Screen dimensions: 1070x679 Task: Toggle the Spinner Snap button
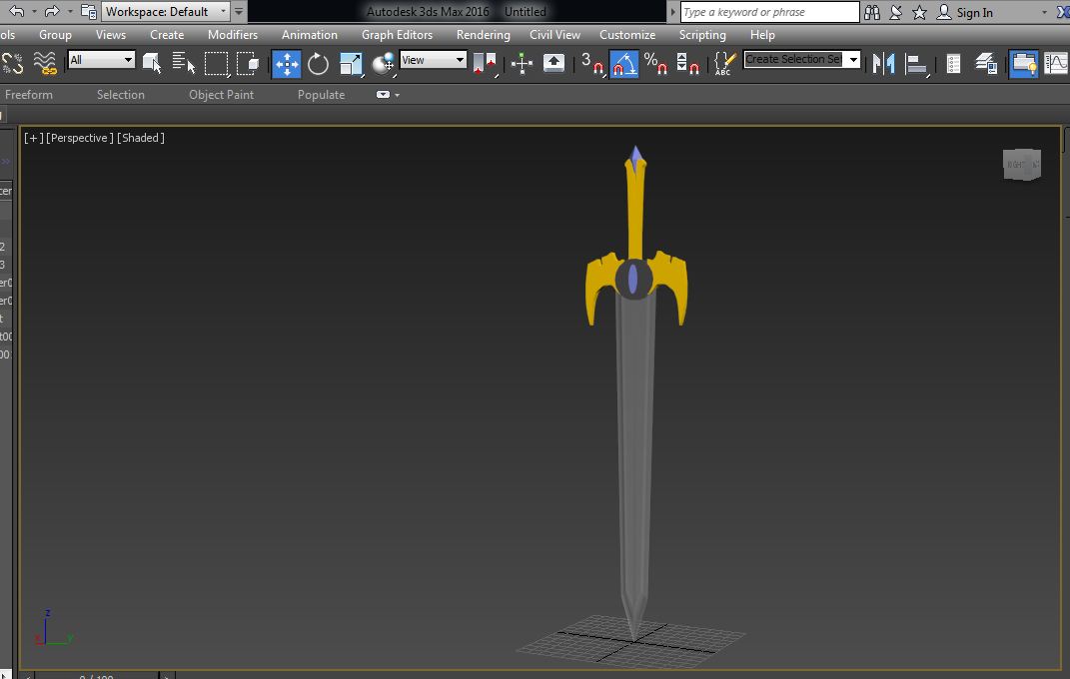(687, 64)
